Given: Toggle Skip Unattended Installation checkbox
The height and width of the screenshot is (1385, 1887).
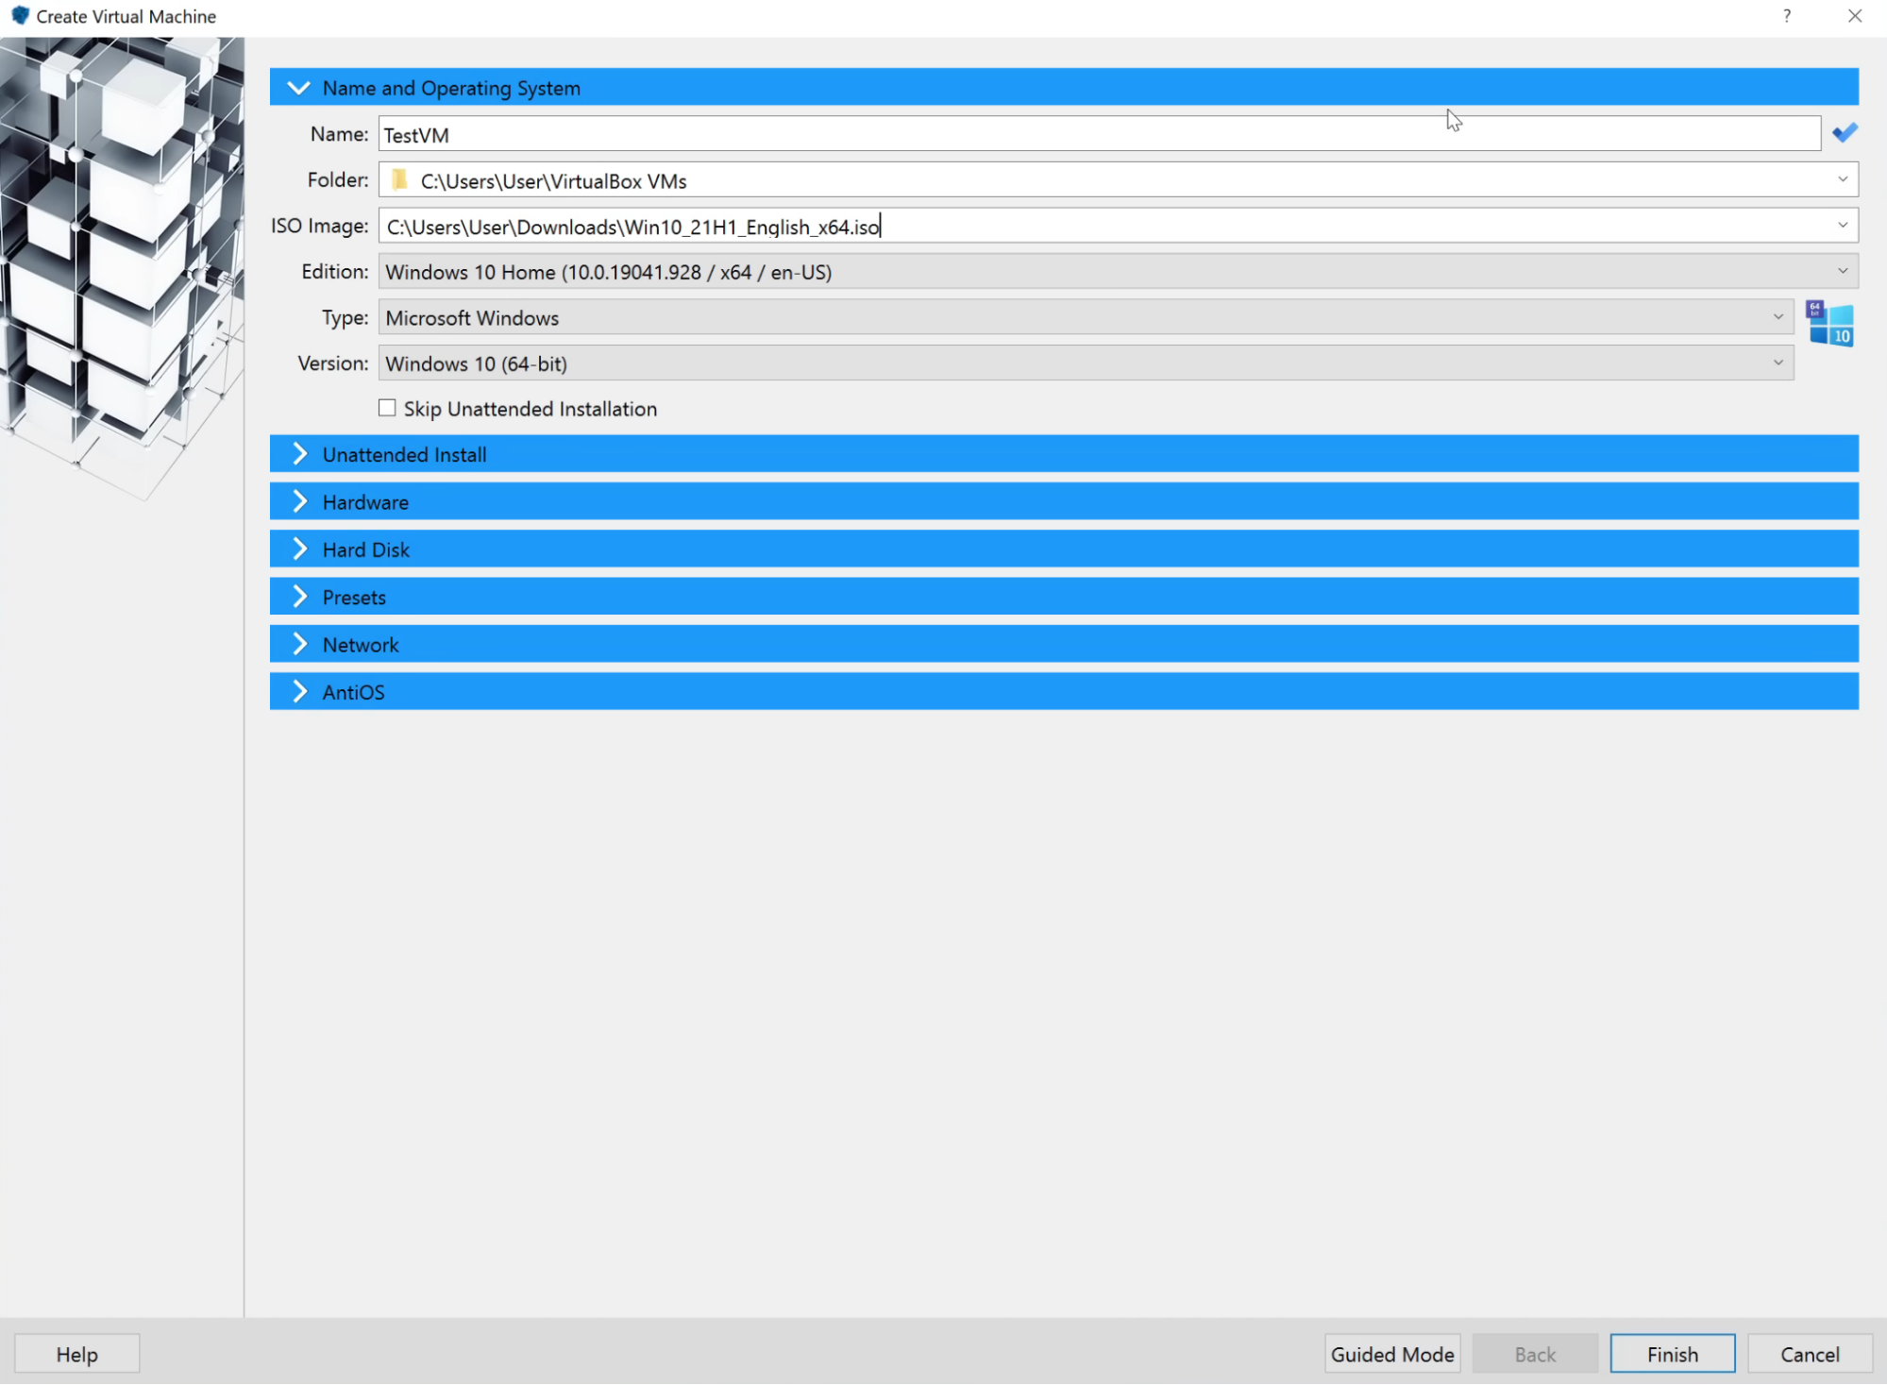Looking at the screenshot, I should [x=387, y=408].
